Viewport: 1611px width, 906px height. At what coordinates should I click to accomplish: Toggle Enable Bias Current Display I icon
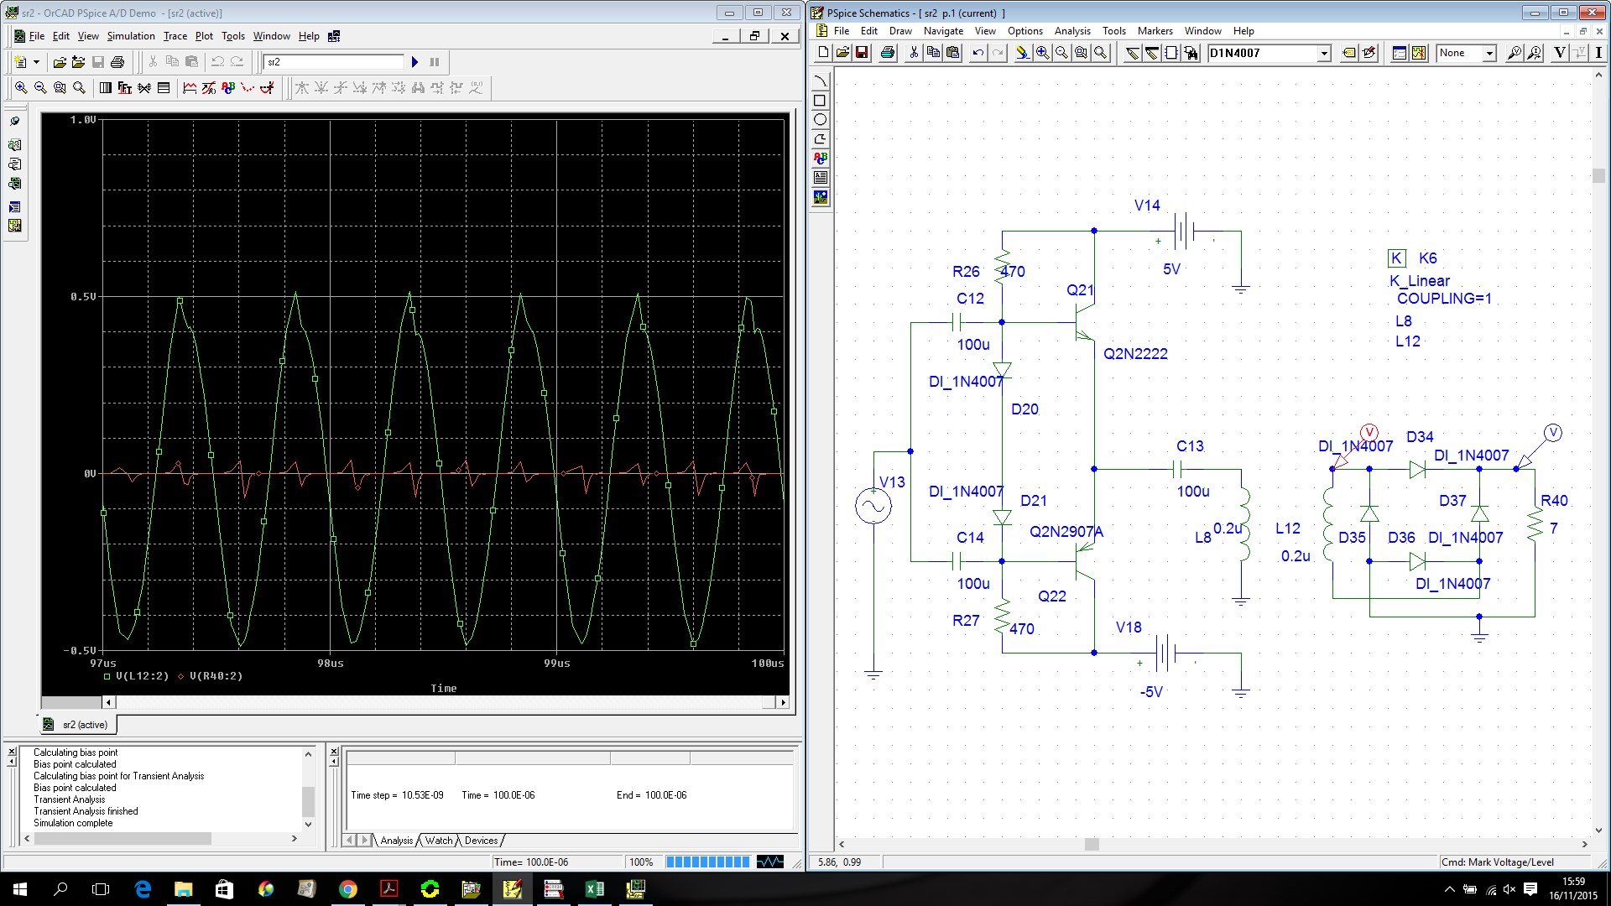tap(1598, 53)
